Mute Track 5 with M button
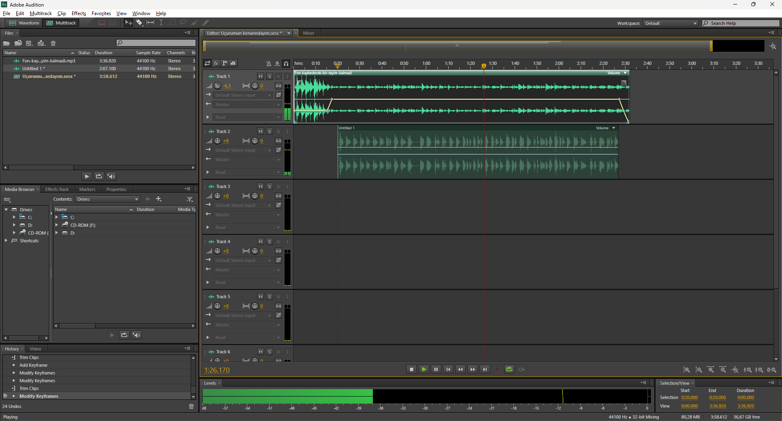This screenshot has height=421, width=782. click(261, 297)
